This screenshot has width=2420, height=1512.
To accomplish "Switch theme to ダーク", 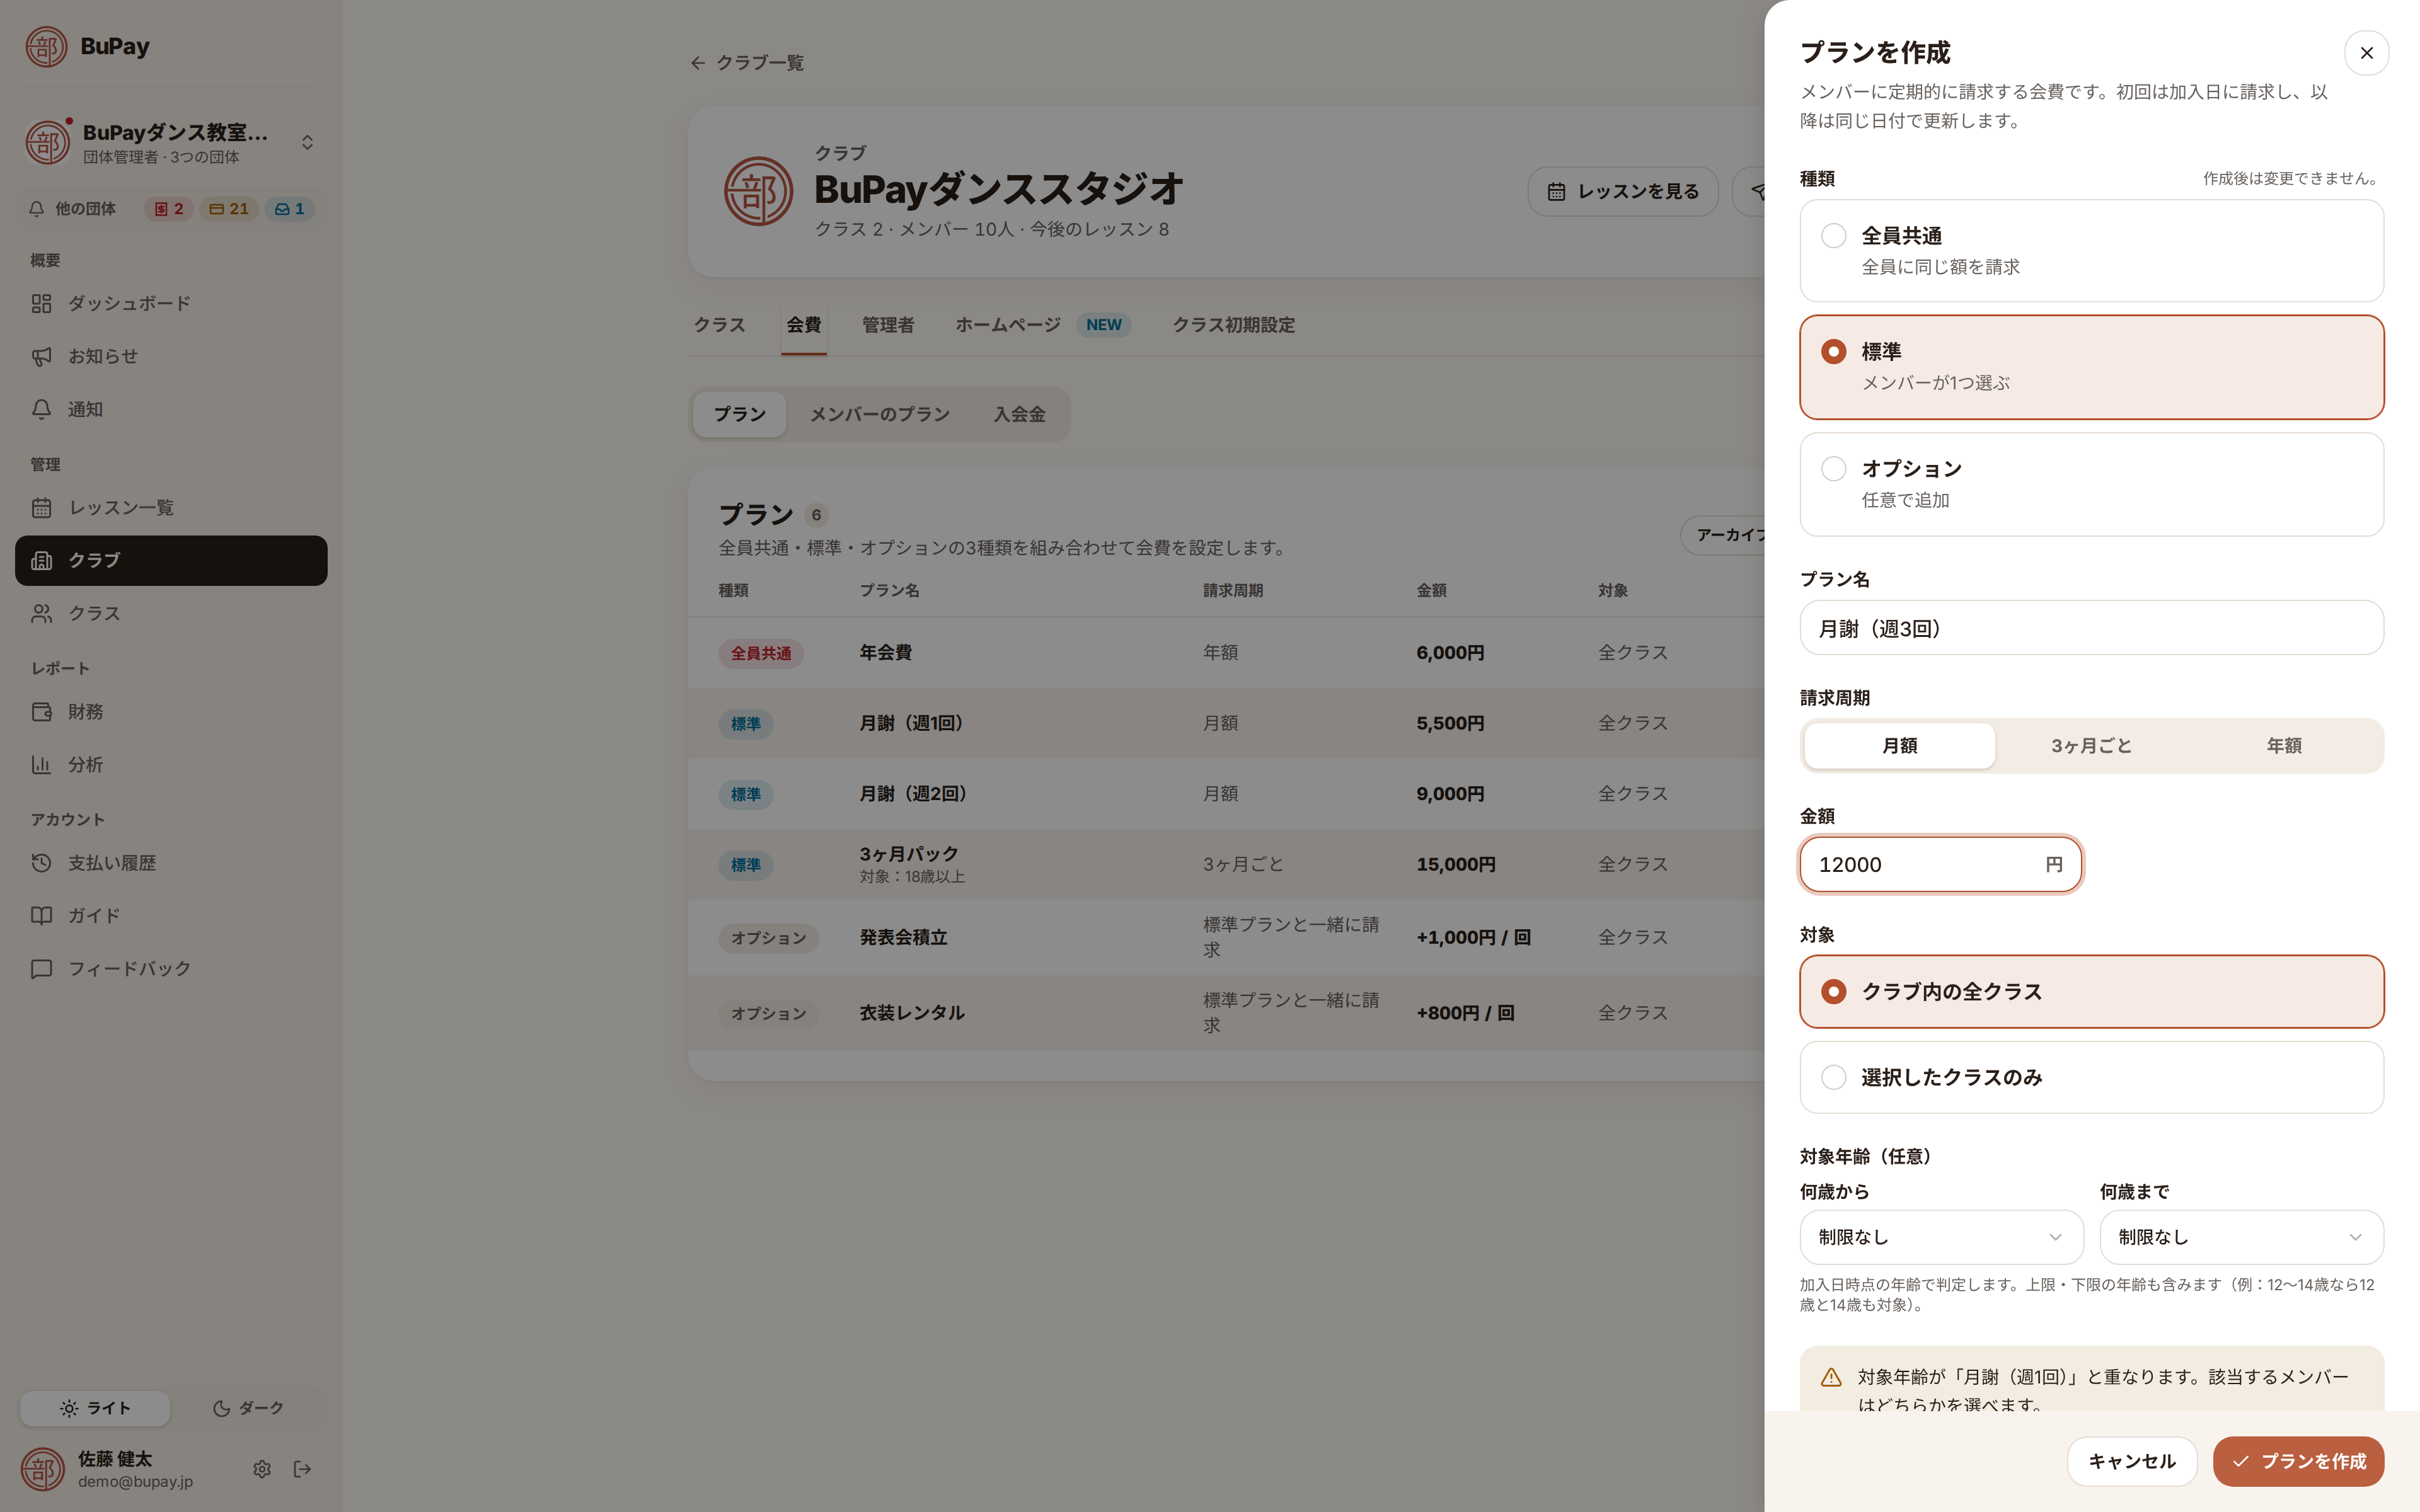I will pyautogui.click(x=248, y=1408).
